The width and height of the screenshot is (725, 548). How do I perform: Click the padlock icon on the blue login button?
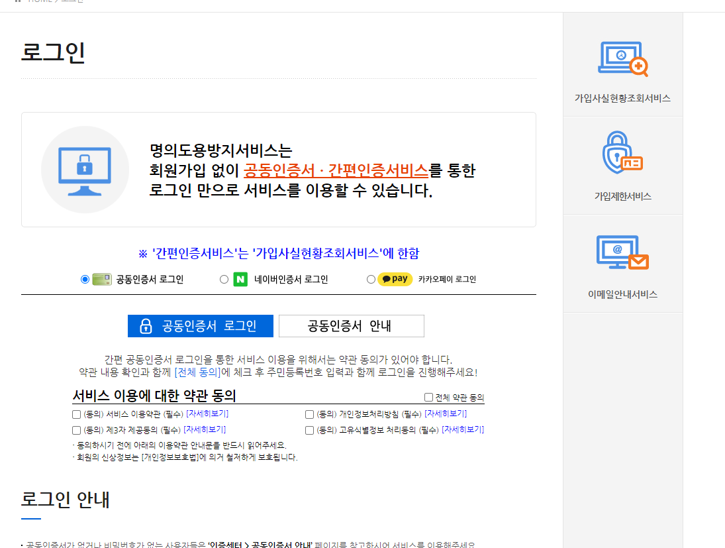point(146,326)
